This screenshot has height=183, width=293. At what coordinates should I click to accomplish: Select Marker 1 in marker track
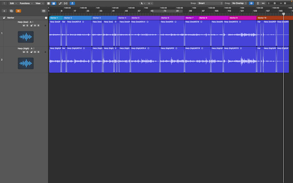tap(56, 18)
